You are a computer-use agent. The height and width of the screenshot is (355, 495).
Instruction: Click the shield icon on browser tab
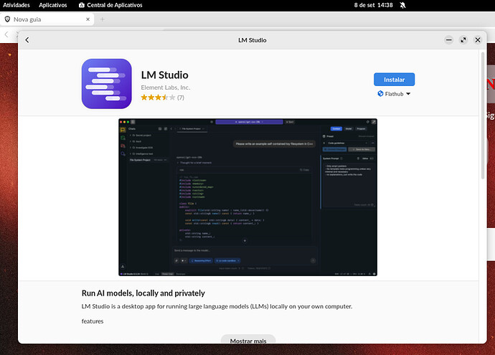[x=7, y=19]
